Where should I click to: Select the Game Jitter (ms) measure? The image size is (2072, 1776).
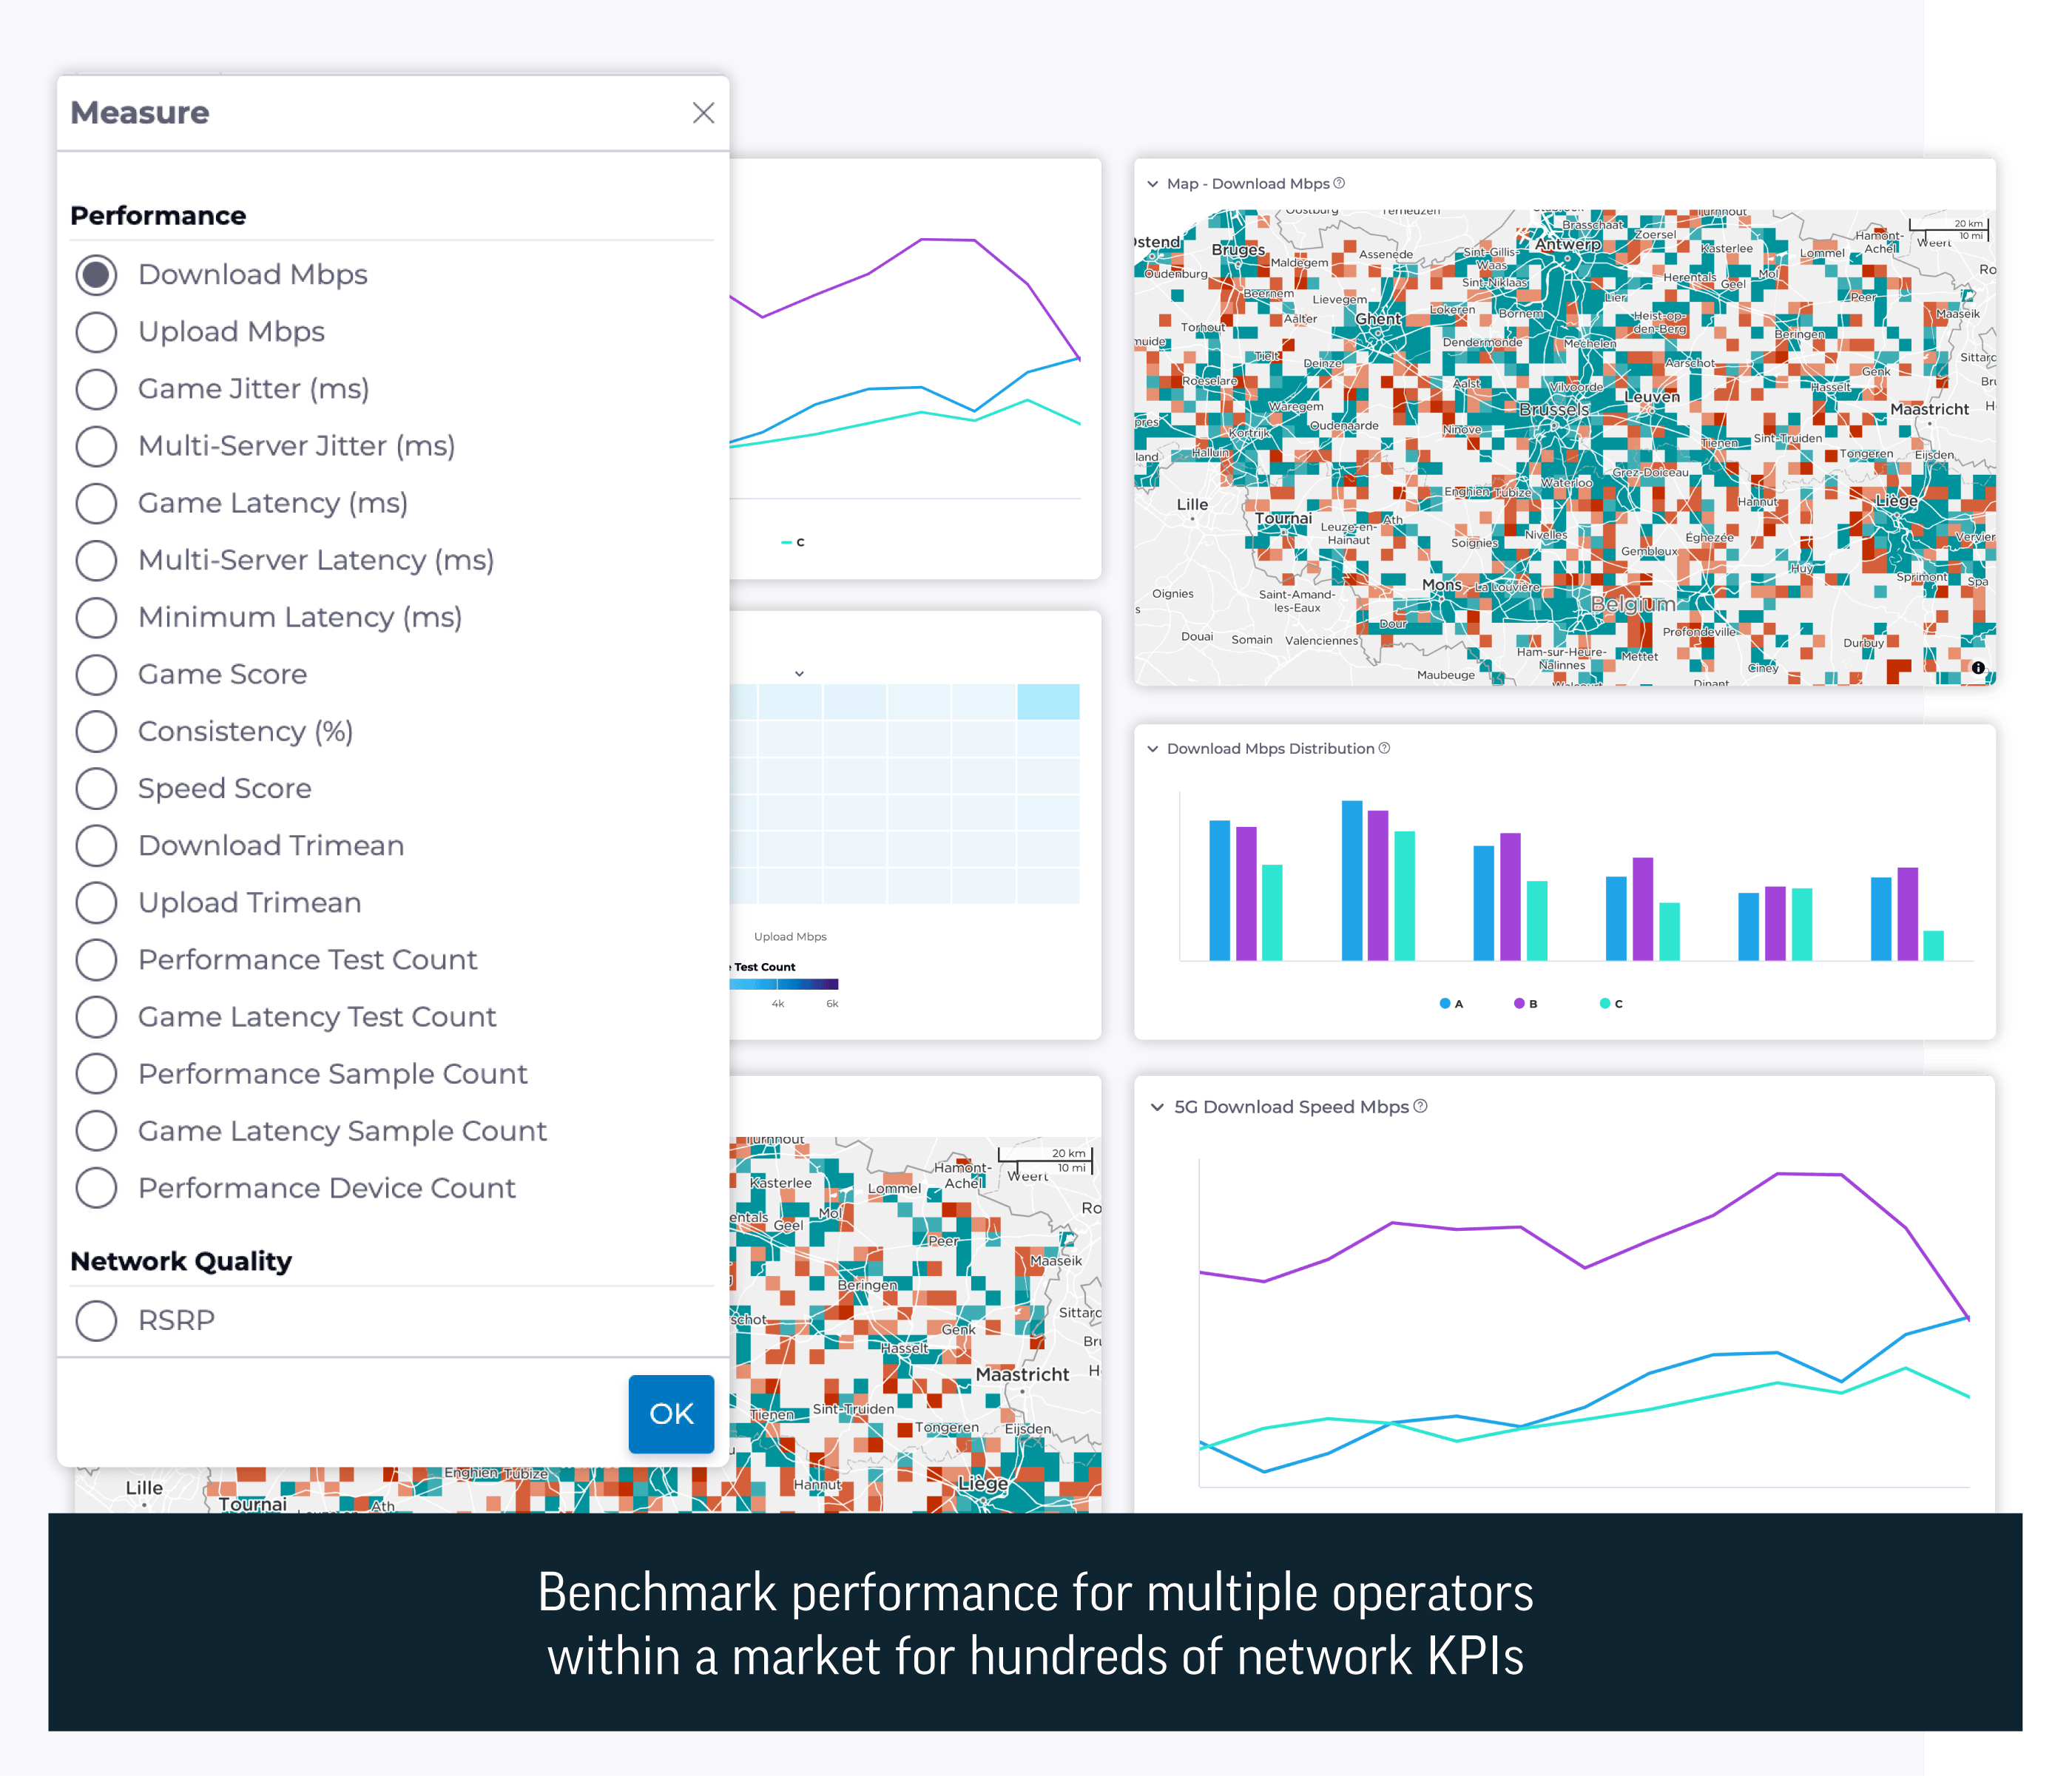(x=97, y=389)
